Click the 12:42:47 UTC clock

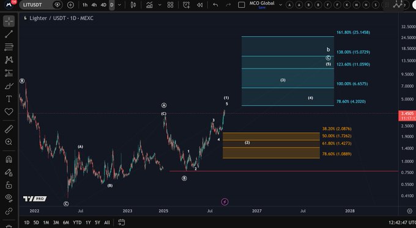[x=402, y=223]
